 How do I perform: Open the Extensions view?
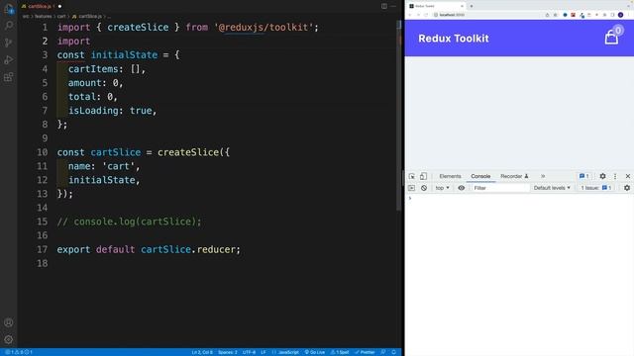[9, 77]
